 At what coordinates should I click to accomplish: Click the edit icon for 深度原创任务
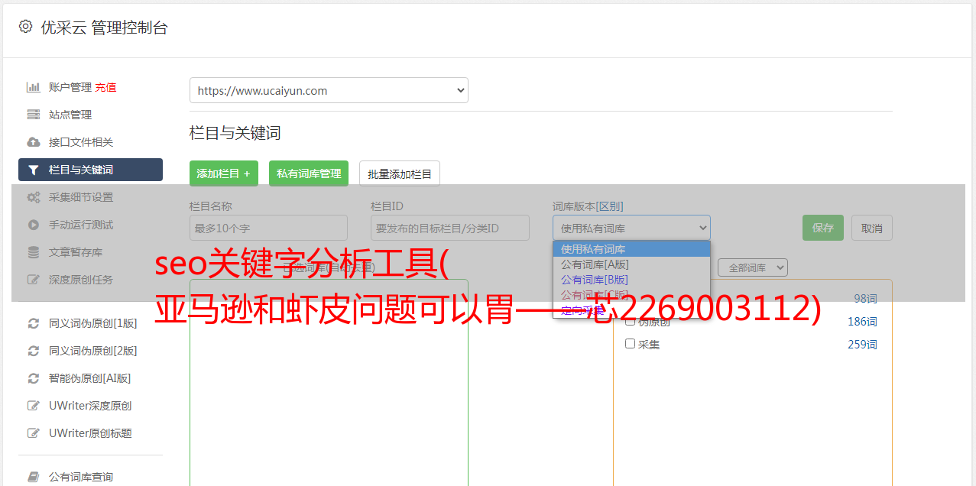click(x=33, y=280)
